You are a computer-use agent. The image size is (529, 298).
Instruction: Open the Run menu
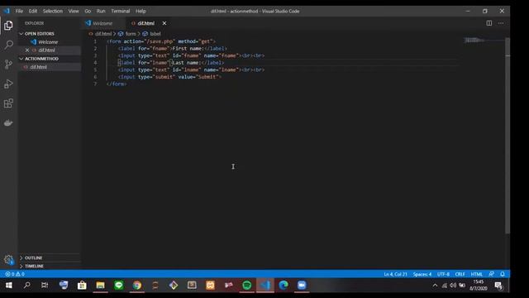(x=101, y=11)
